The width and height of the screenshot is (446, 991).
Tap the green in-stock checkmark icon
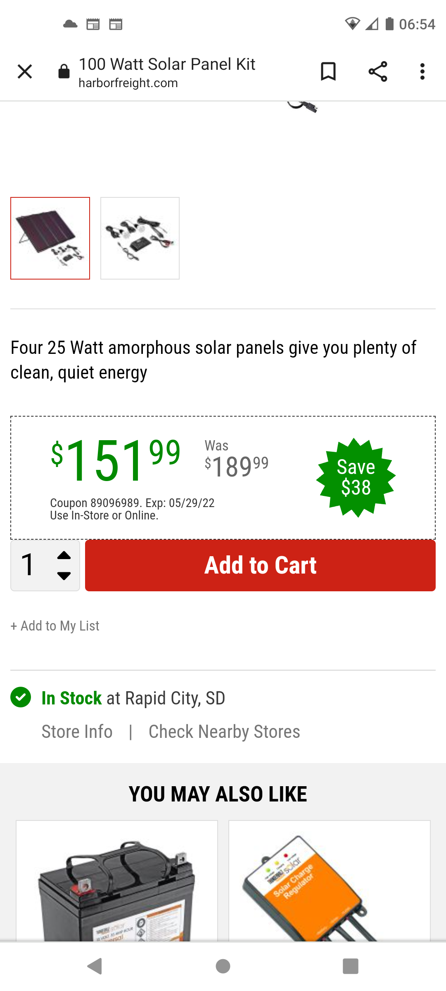click(21, 697)
